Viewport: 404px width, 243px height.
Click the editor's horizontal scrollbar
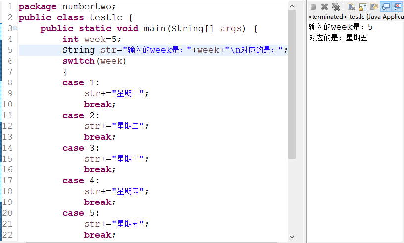[x=151, y=242]
